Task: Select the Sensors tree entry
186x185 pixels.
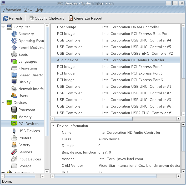Action: [x=25, y=152]
